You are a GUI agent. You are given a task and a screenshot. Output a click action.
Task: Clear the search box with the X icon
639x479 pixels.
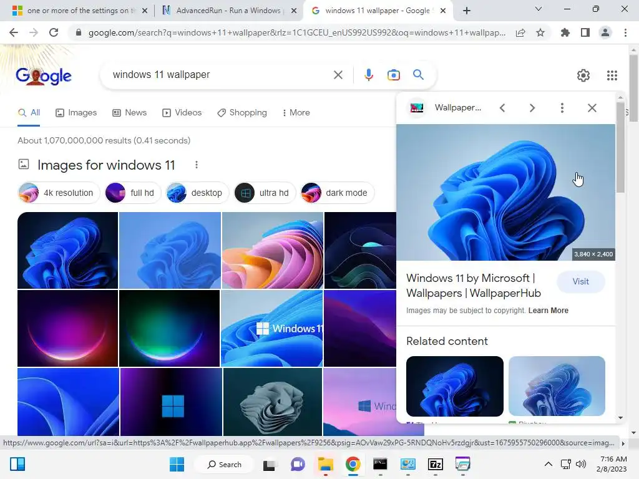click(x=338, y=75)
